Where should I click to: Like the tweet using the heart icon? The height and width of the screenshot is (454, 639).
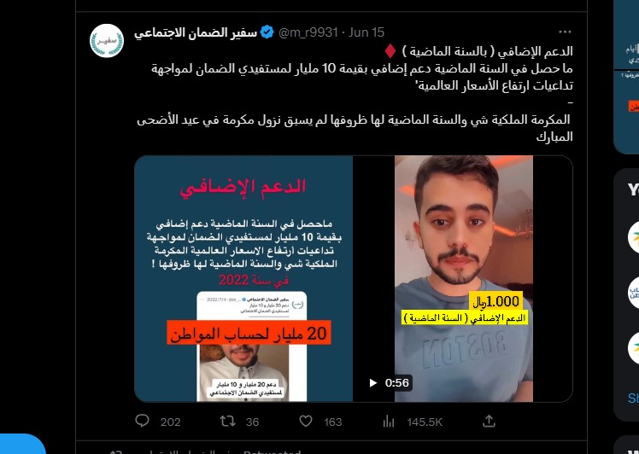click(x=306, y=421)
